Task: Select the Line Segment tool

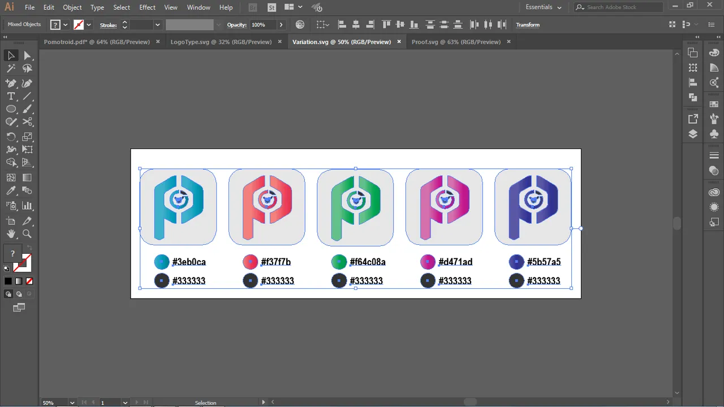Action: pos(27,96)
